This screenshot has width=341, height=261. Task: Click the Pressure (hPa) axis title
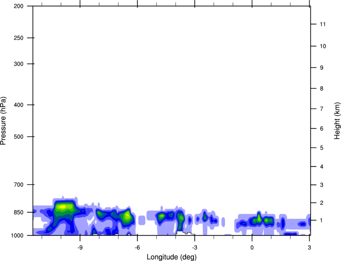3,121
